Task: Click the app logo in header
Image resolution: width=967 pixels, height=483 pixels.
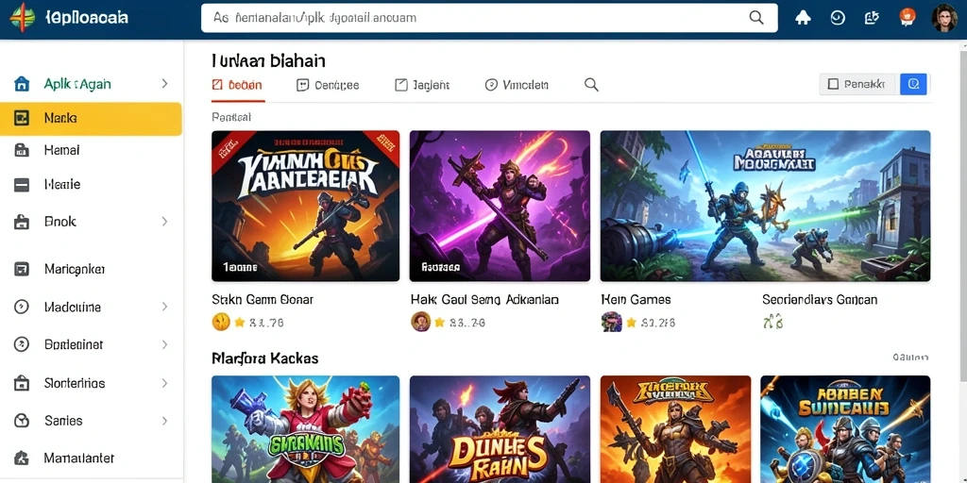Action: click(x=23, y=17)
